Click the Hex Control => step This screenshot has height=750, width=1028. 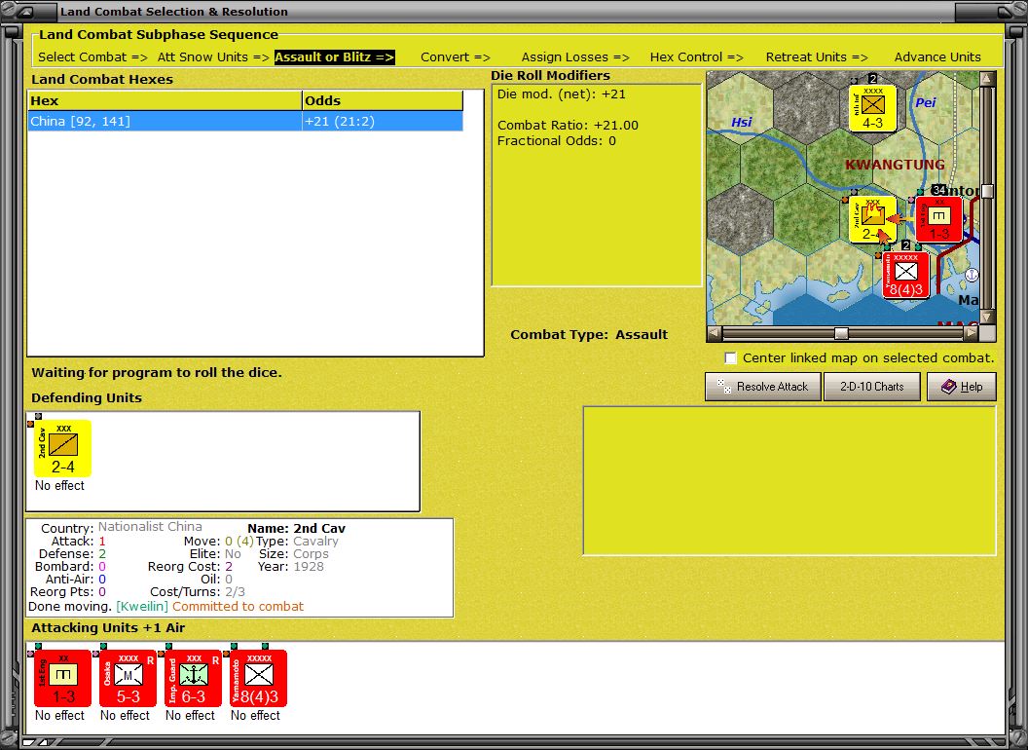(696, 57)
